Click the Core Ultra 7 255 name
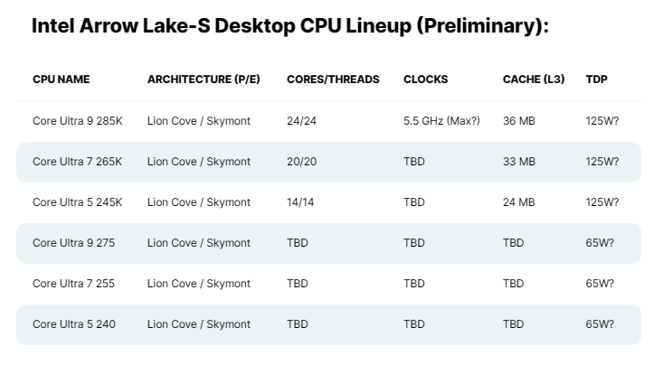The height and width of the screenshot is (365, 663). pos(73,284)
